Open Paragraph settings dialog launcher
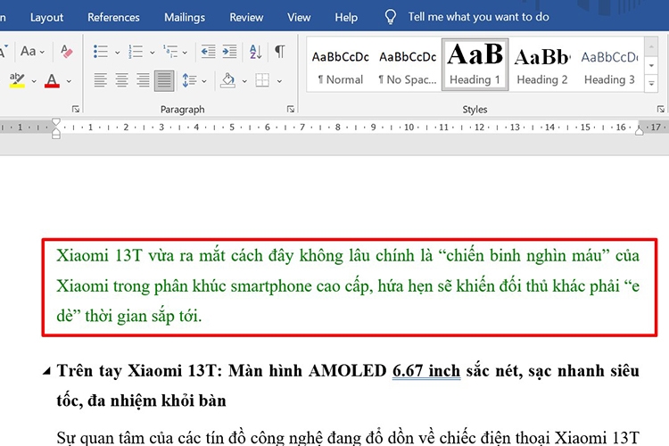This screenshot has height=446, width=669. (x=291, y=109)
